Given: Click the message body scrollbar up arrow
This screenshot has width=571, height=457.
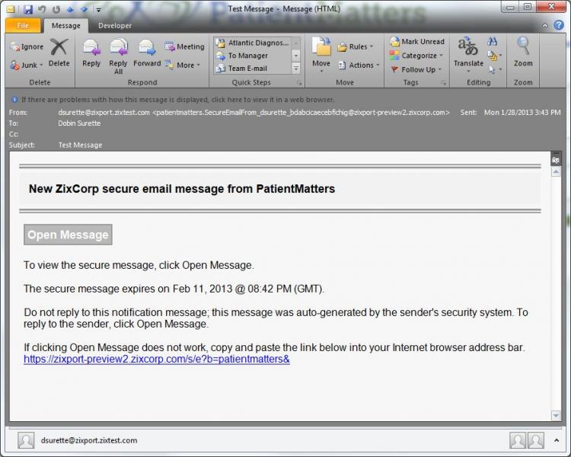Looking at the screenshot, I should click(x=556, y=171).
